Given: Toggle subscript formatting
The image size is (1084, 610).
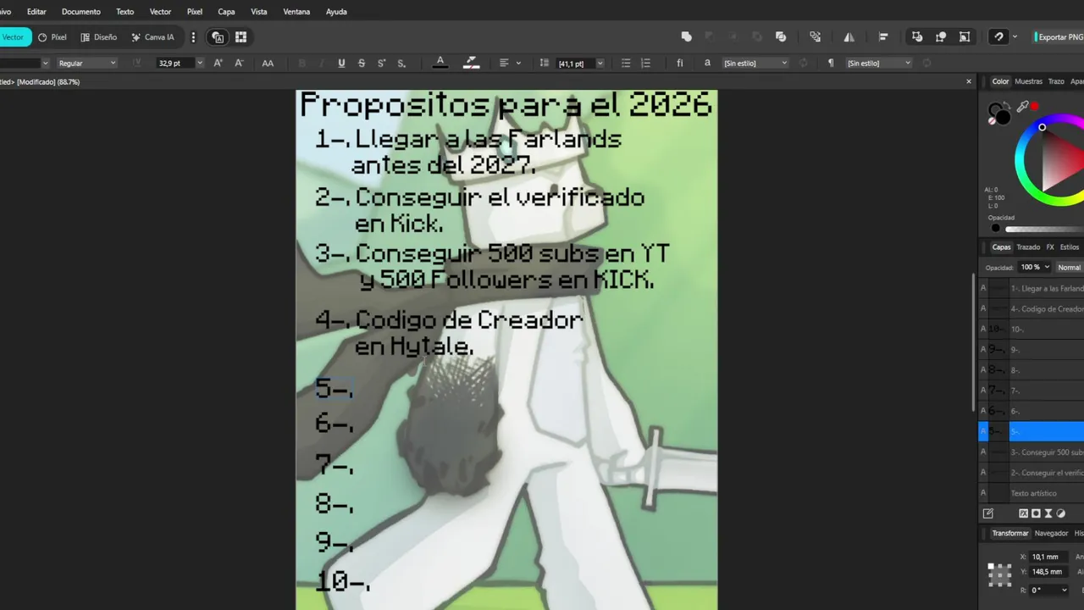Looking at the screenshot, I should (x=401, y=63).
